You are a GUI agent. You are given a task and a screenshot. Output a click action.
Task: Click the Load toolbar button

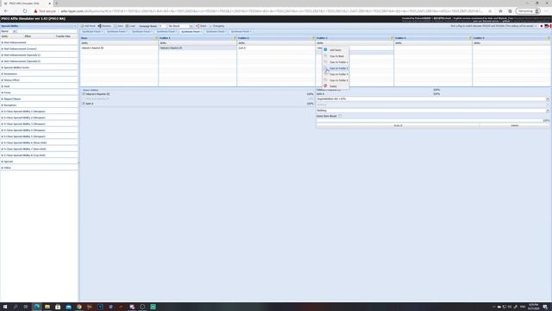tap(130, 26)
